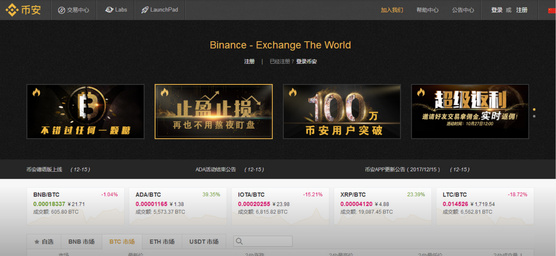Screen dimensions: 556x256
Task: Click the IOTA/BTC change -15.21%
Action: (x=312, y=195)
